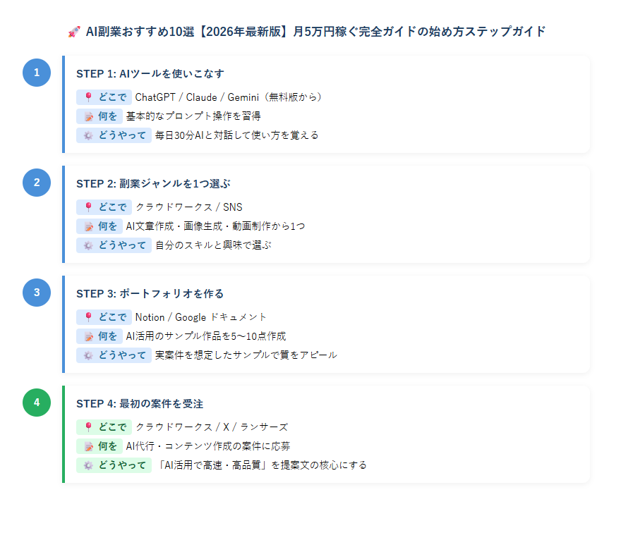
Task: Click the どうやって label in STEP 3
Action: (x=114, y=355)
